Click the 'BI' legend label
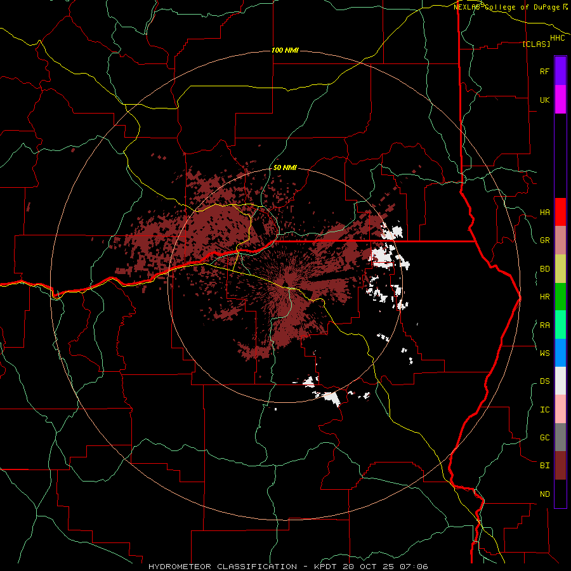 click(544, 466)
